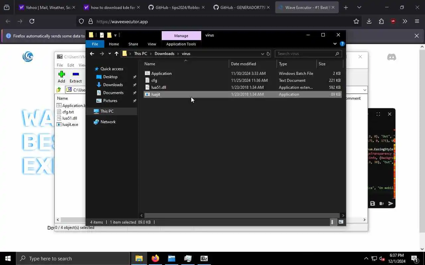This screenshot has width=425, height=265.
Task: Switch to GitHub tips2024 Firefox tab
Action: [177, 7]
